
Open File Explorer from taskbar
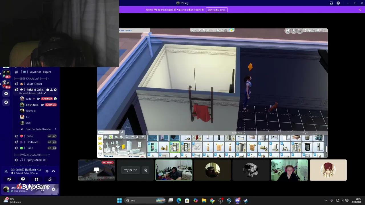[204, 200]
